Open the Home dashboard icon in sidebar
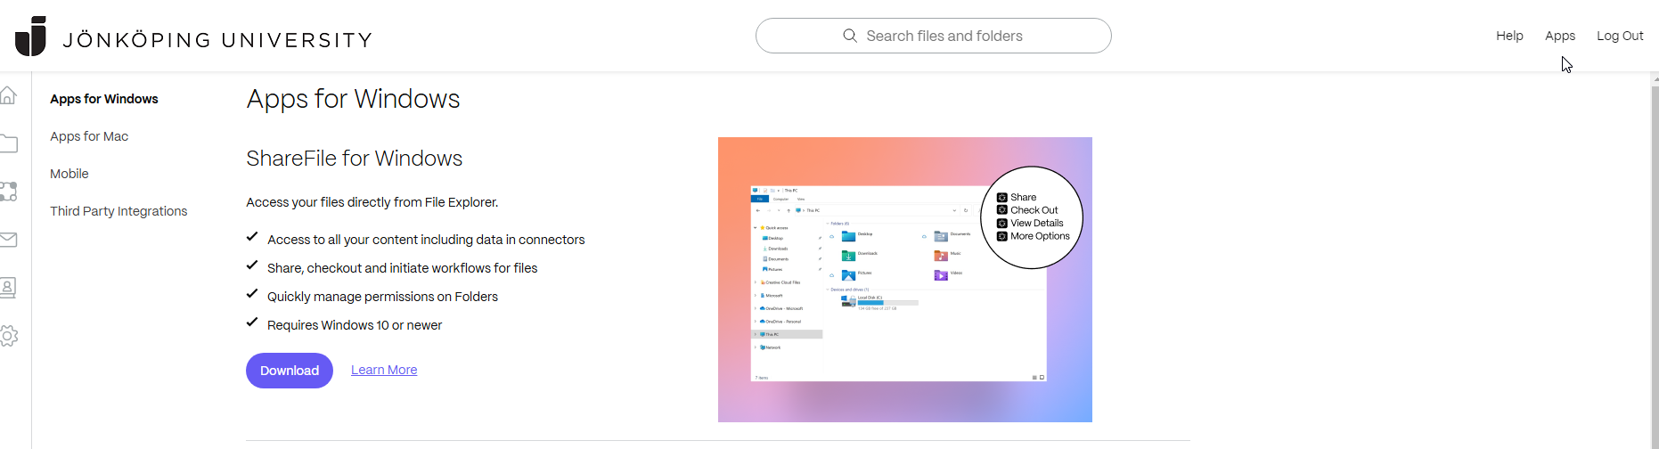The image size is (1659, 449). (x=9, y=95)
